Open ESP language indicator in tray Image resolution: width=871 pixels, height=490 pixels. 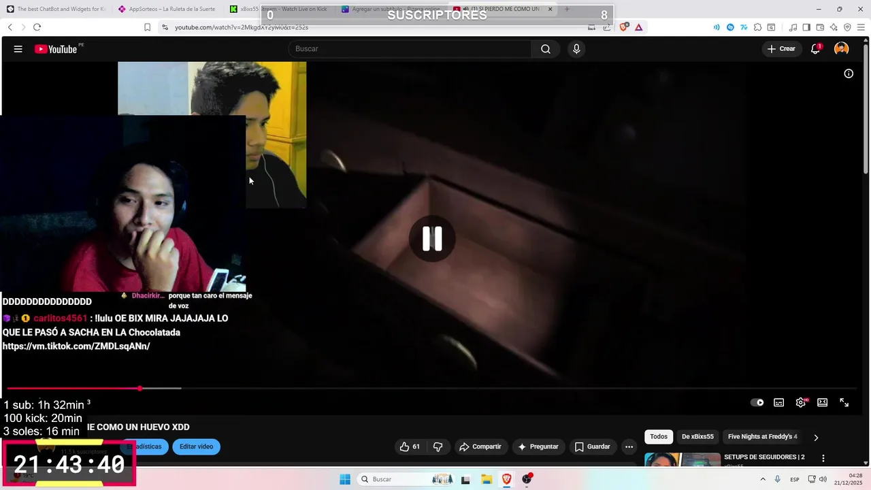click(795, 479)
